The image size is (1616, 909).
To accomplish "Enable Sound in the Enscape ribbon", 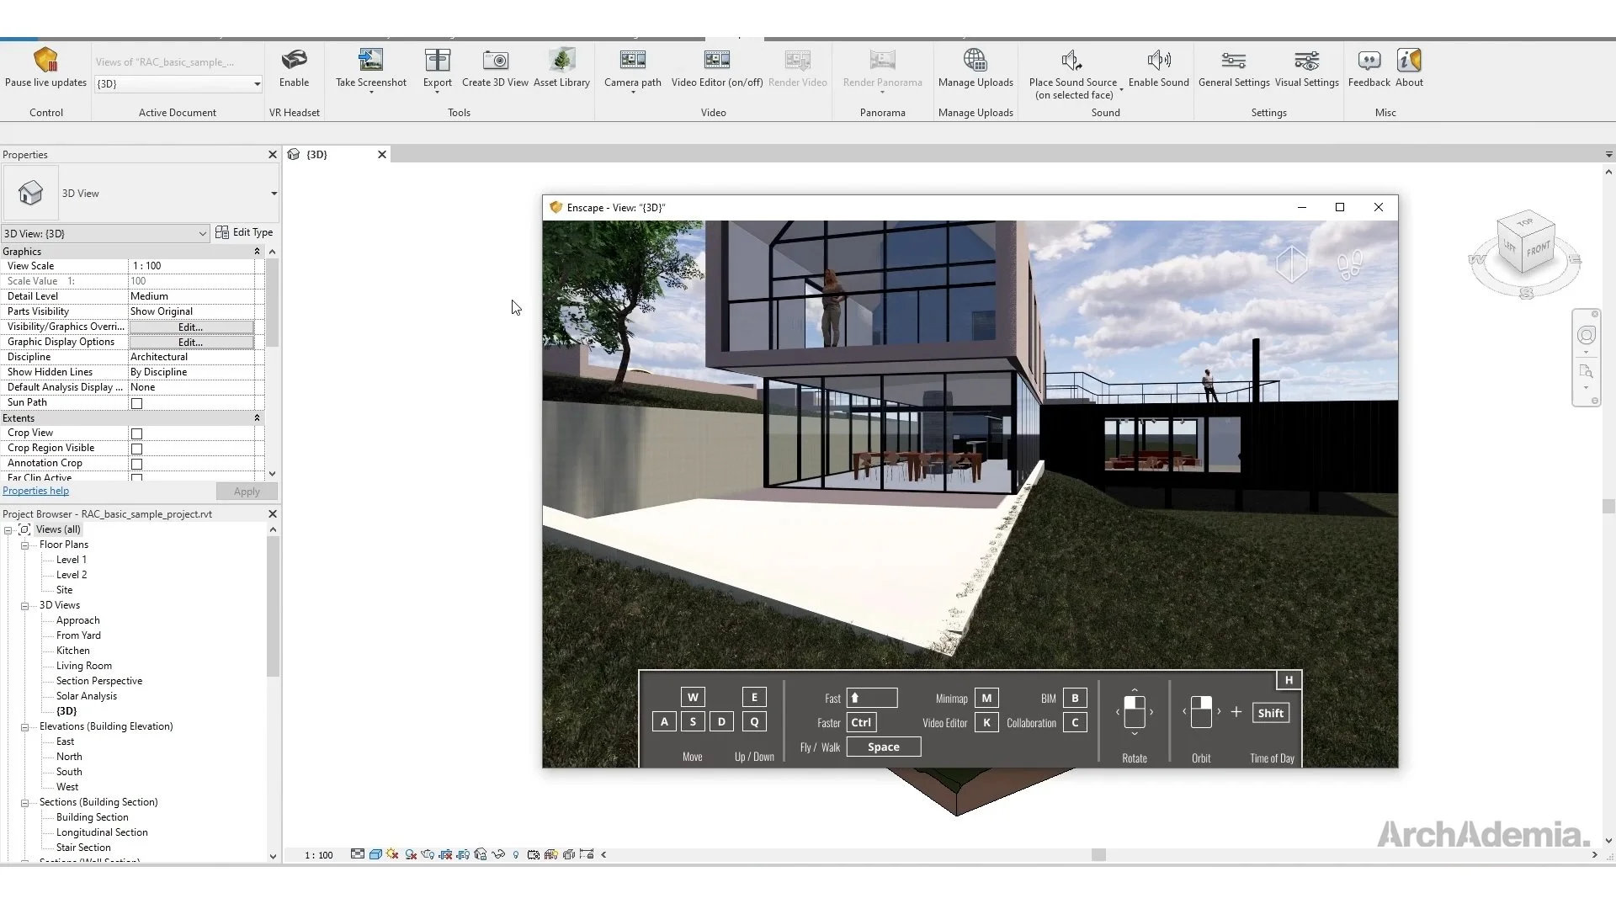I will pos(1159,67).
